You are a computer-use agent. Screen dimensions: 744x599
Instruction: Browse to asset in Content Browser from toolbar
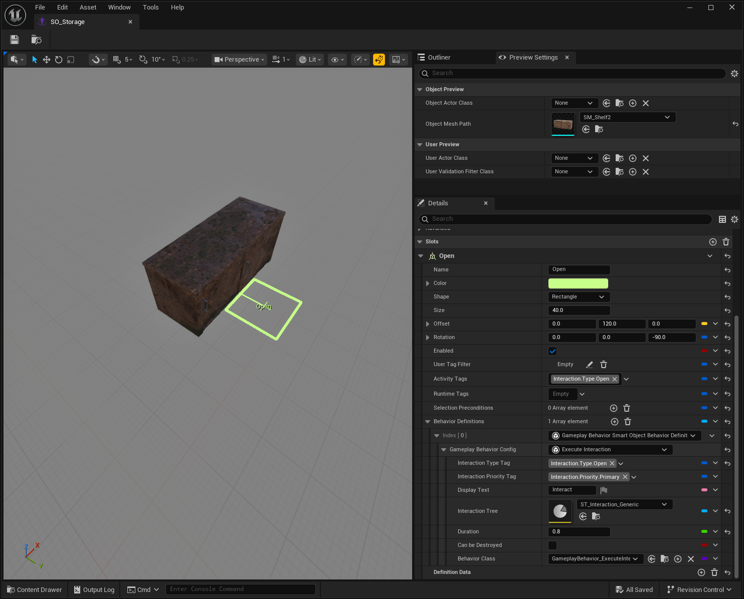36,40
